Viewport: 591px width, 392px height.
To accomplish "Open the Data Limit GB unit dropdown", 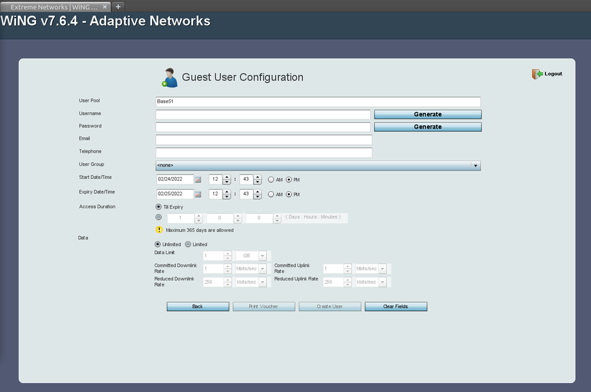I will [x=262, y=255].
